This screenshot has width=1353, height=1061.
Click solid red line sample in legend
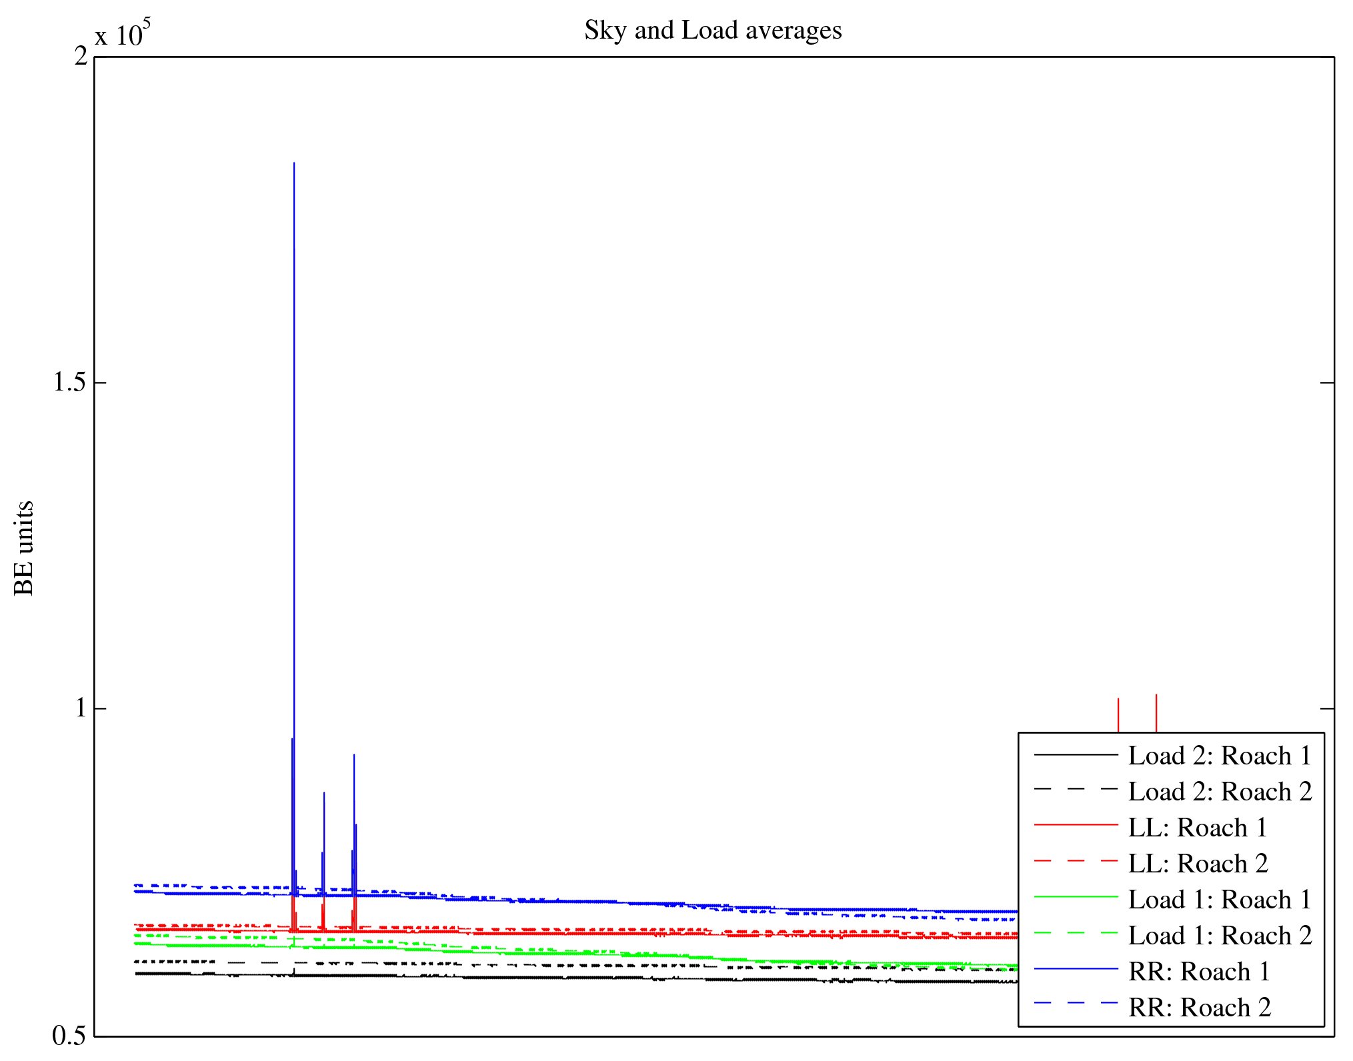1076,825
